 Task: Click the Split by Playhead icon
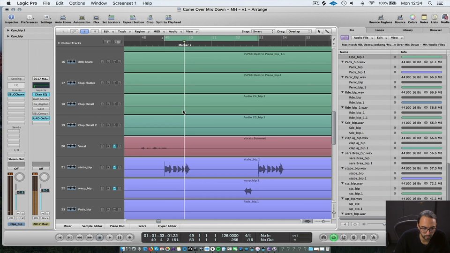point(168,19)
